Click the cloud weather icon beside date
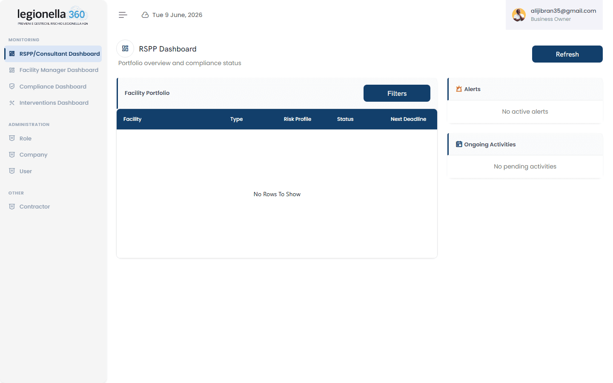Screen dimensions: 613x383 point(145,15)
